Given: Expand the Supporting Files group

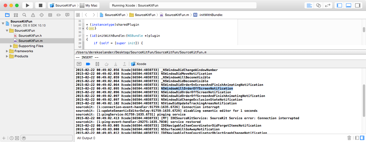Looking at the screenshot, I should pyautogui.click(x=11, y=46).
